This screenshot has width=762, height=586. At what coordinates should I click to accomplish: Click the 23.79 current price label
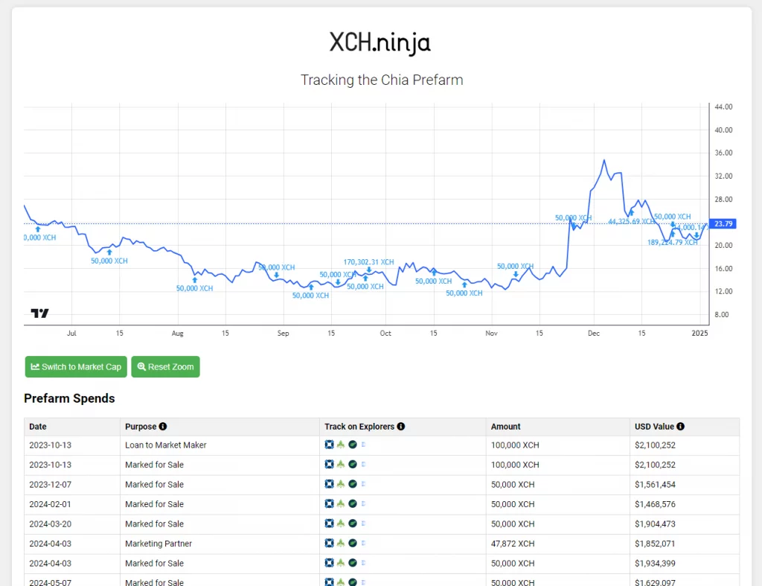pos(723,223)
